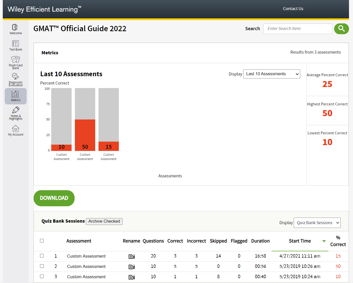Screen dimensions: 353x283
Task: Click rename icon for assessment row 1
Action: tap(132, 256)
